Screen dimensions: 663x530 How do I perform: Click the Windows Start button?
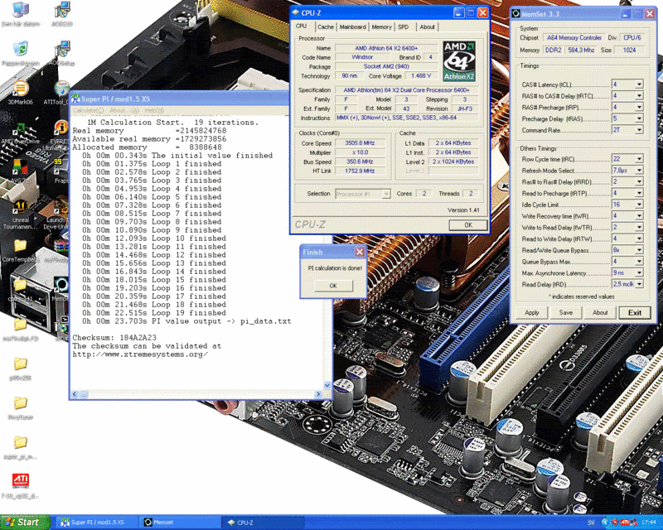25,523
